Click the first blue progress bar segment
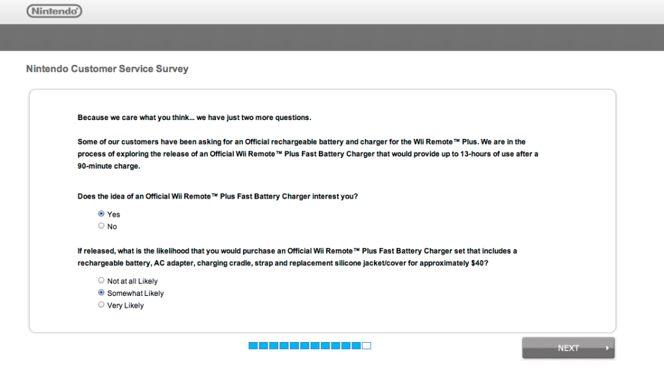Image resolution: width=664 pixels, height=379 pixels. [x=254, y=346]
